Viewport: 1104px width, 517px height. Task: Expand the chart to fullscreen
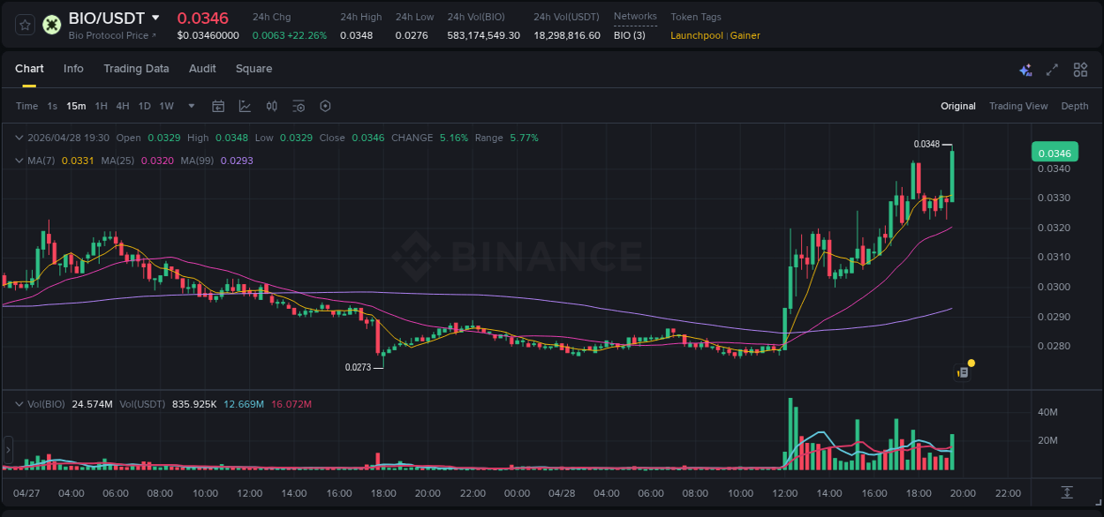tap(1053, 69)
